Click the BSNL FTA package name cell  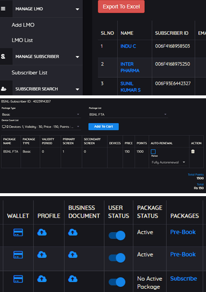pos(11,151)
